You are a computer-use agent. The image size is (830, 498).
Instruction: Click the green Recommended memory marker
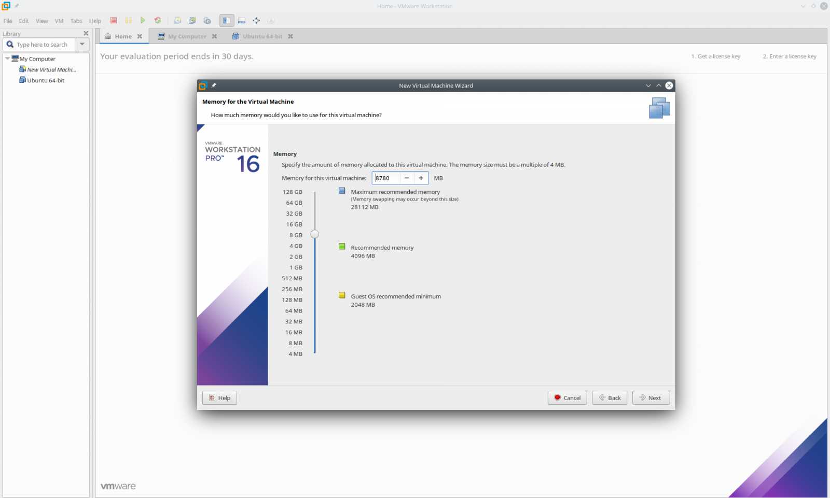click(342, 247)
